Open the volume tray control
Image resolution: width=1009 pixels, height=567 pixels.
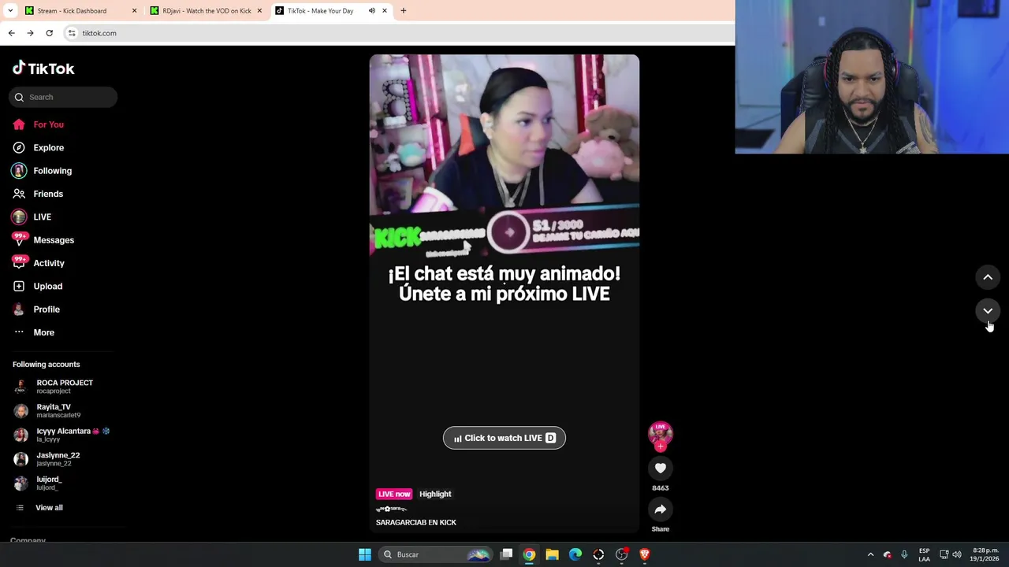[957, 554]
